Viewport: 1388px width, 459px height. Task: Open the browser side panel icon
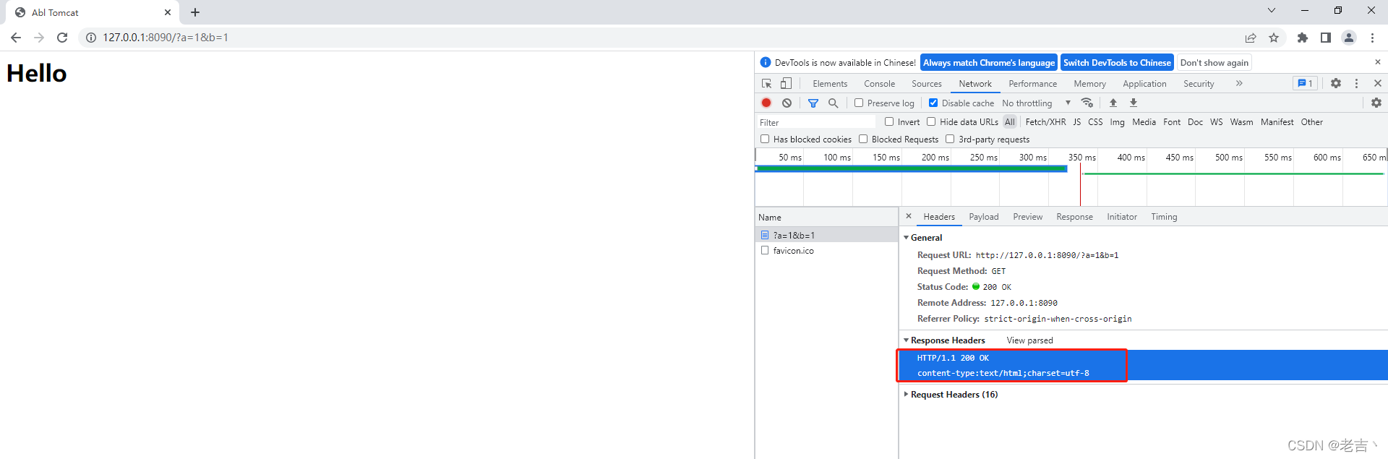[1326, 38]
